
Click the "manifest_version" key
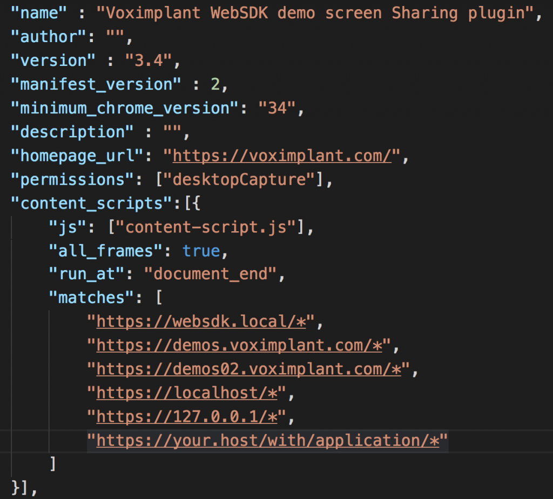pos(96,84)
